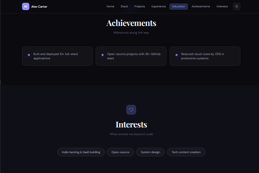Open Achievements from the navigation bar
259x173 pixels.
pyautogui.click(x=201, y=6)
